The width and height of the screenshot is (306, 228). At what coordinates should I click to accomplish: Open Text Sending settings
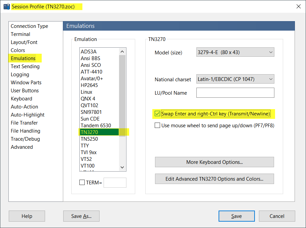pos(25,66)
